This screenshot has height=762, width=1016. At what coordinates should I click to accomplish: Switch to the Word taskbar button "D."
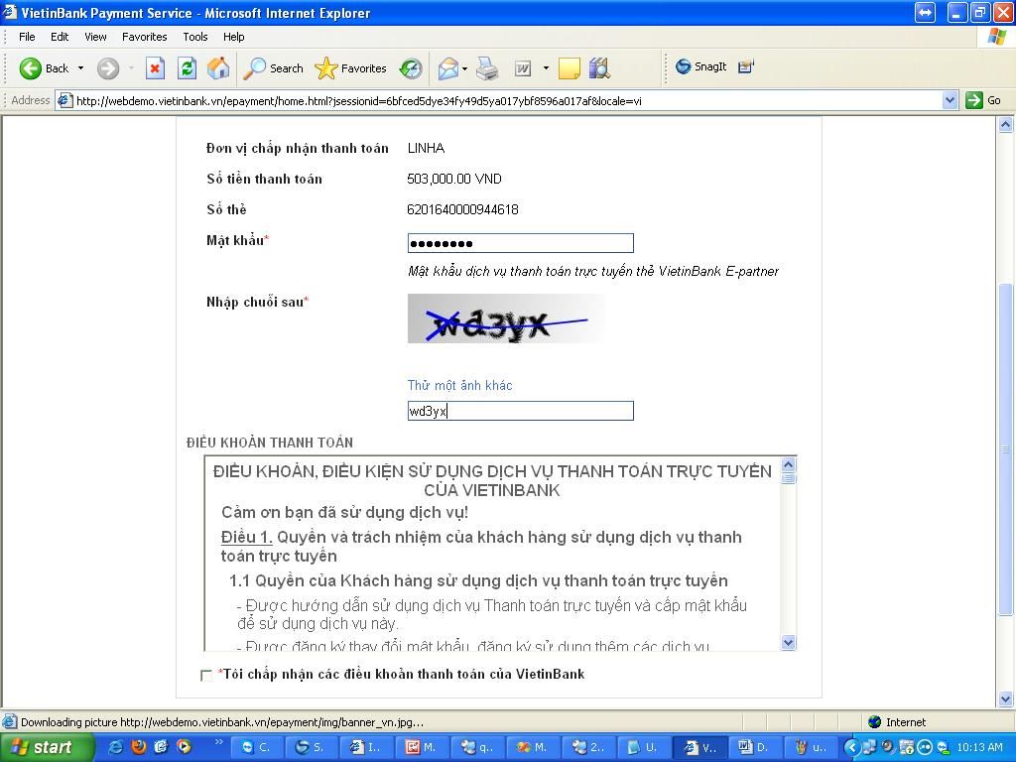[x=754, y=747]
